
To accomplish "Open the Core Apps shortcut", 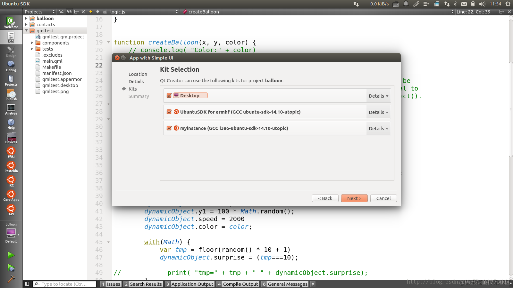I will (x=11, y=196).
